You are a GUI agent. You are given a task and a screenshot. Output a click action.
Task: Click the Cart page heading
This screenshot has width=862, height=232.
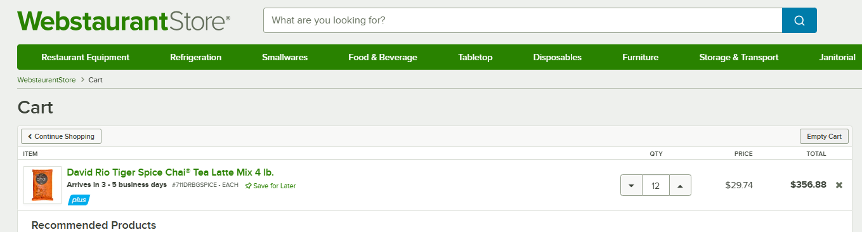pyautogui.click(x=36, y=107)
